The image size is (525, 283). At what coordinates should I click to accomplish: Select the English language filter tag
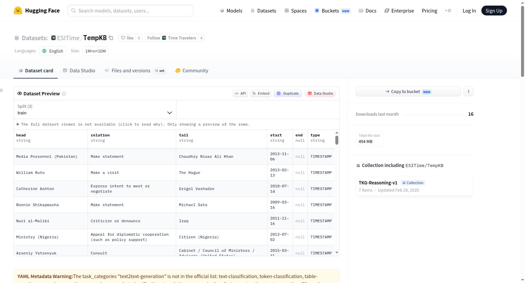pyautogui.click(x=52, y=51)
